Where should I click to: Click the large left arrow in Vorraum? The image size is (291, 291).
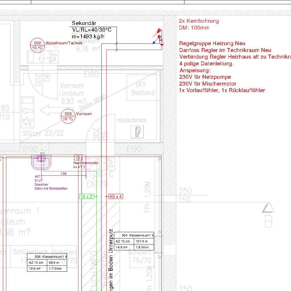(50, 110)
